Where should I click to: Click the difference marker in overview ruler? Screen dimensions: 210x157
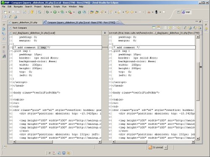[x=201, y=67]
